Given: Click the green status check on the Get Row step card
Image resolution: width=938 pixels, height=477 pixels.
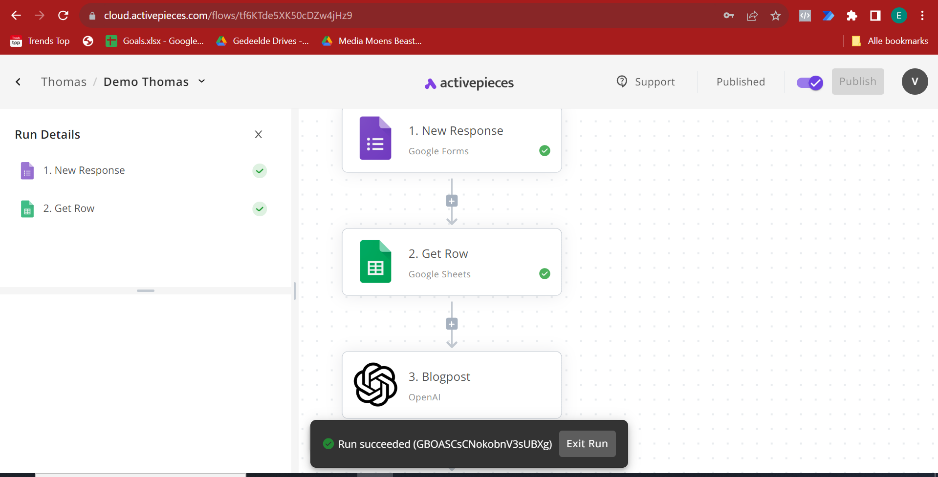Looking at the screenshot, I should click(x=545, y=274).
